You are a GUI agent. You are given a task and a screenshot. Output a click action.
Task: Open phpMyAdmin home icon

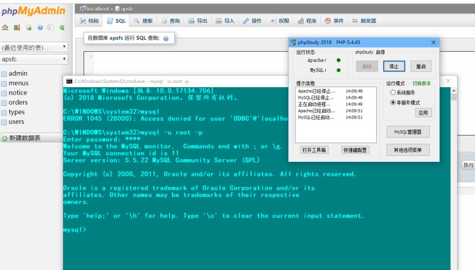point(5,27)
